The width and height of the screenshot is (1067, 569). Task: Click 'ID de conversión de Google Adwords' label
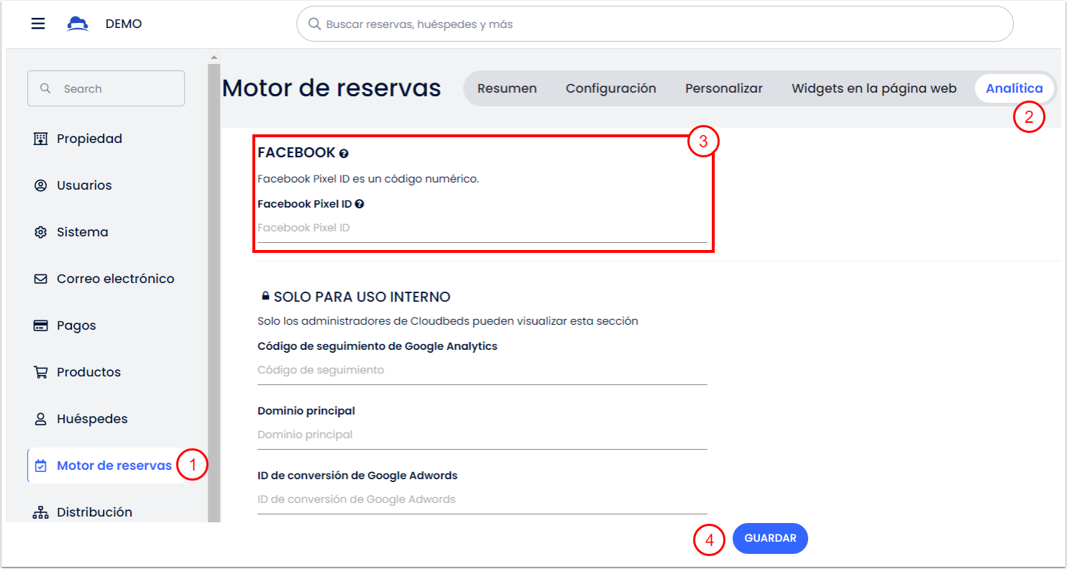click(357, 476)
